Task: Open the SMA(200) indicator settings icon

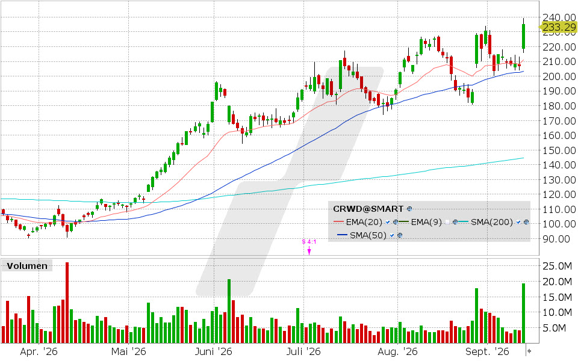Action: 526,222
